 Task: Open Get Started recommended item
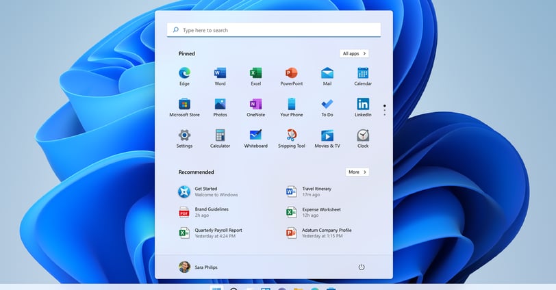point(208,192)
